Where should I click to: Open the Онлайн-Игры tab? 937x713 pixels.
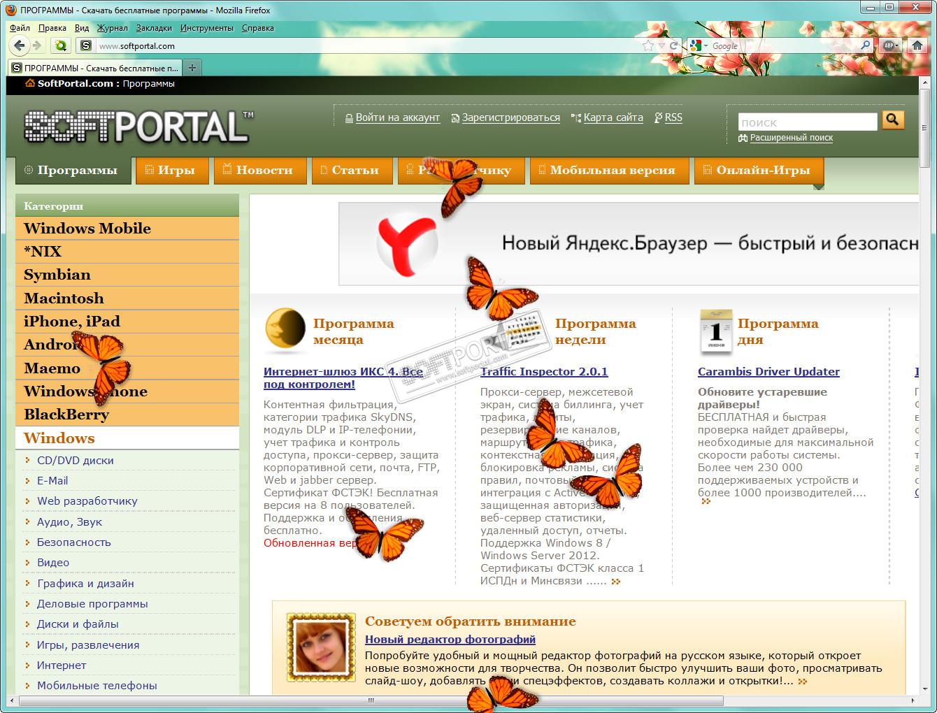click(x=759, y=170)
